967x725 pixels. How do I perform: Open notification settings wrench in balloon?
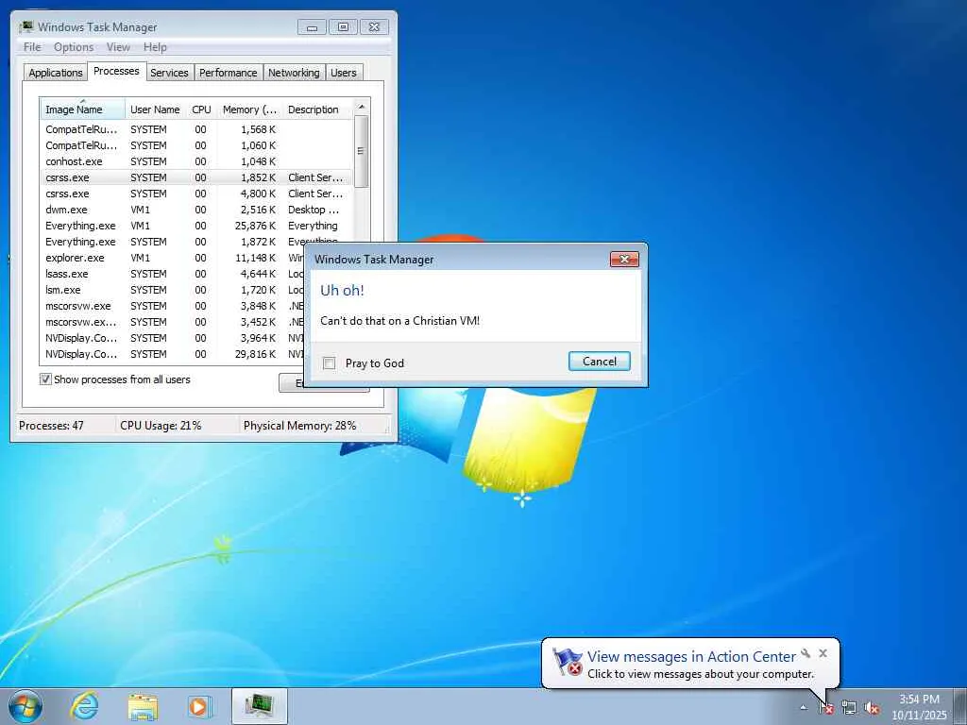coord(806,653)
